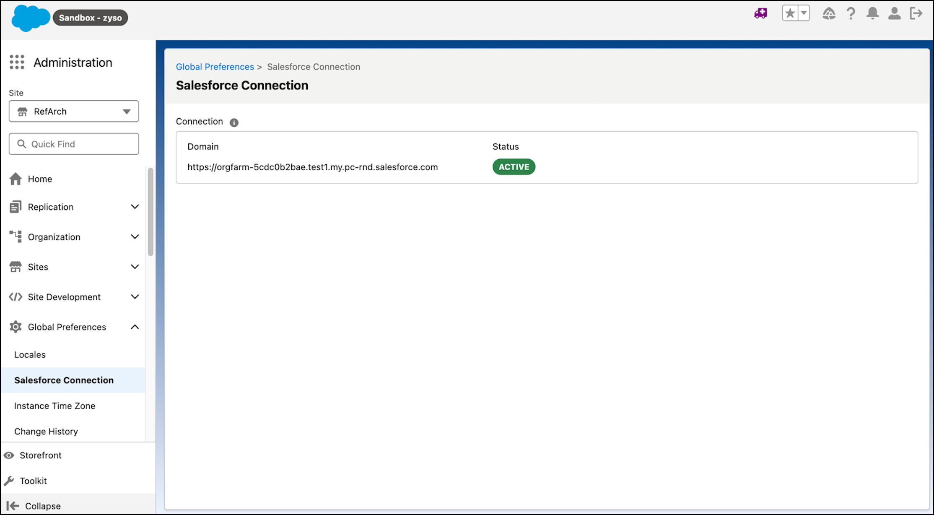Click the purple ambulance support icon

tap(760, 13)
